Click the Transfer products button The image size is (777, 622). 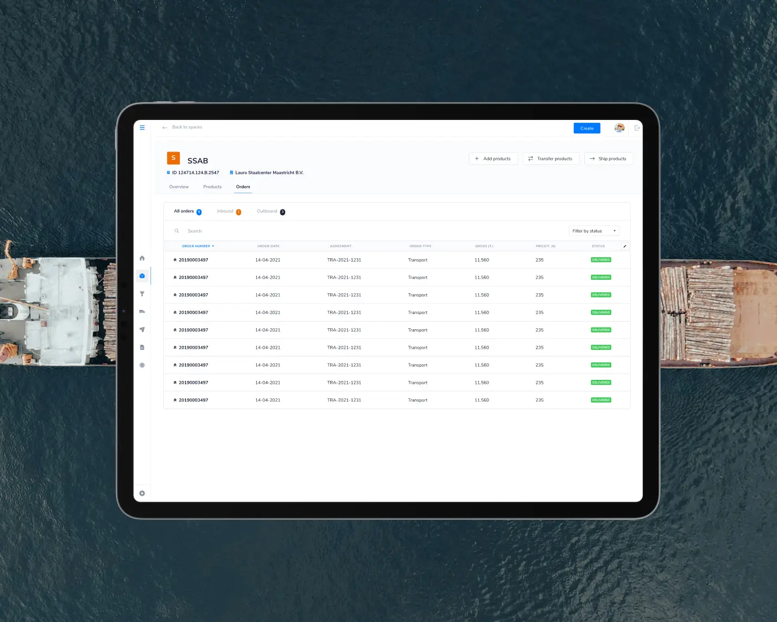(551, 159)
